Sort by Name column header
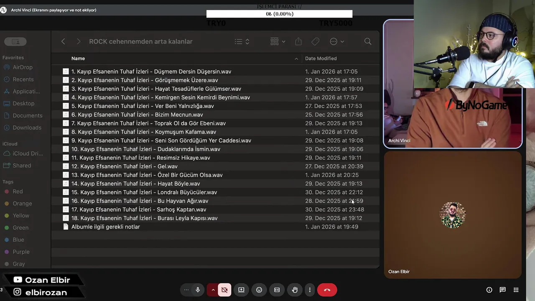This screenshot has height=301, width=535. point(78,59)
